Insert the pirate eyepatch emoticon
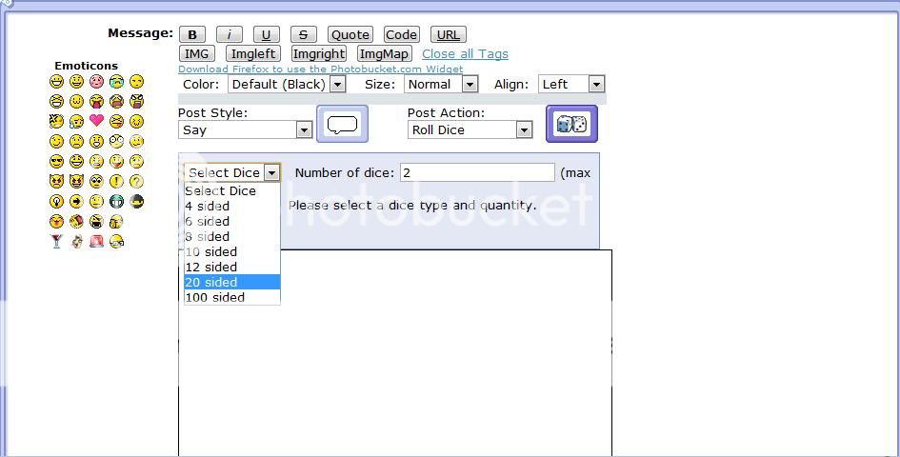This screenshot has width=900, height=457. [96, 221]
